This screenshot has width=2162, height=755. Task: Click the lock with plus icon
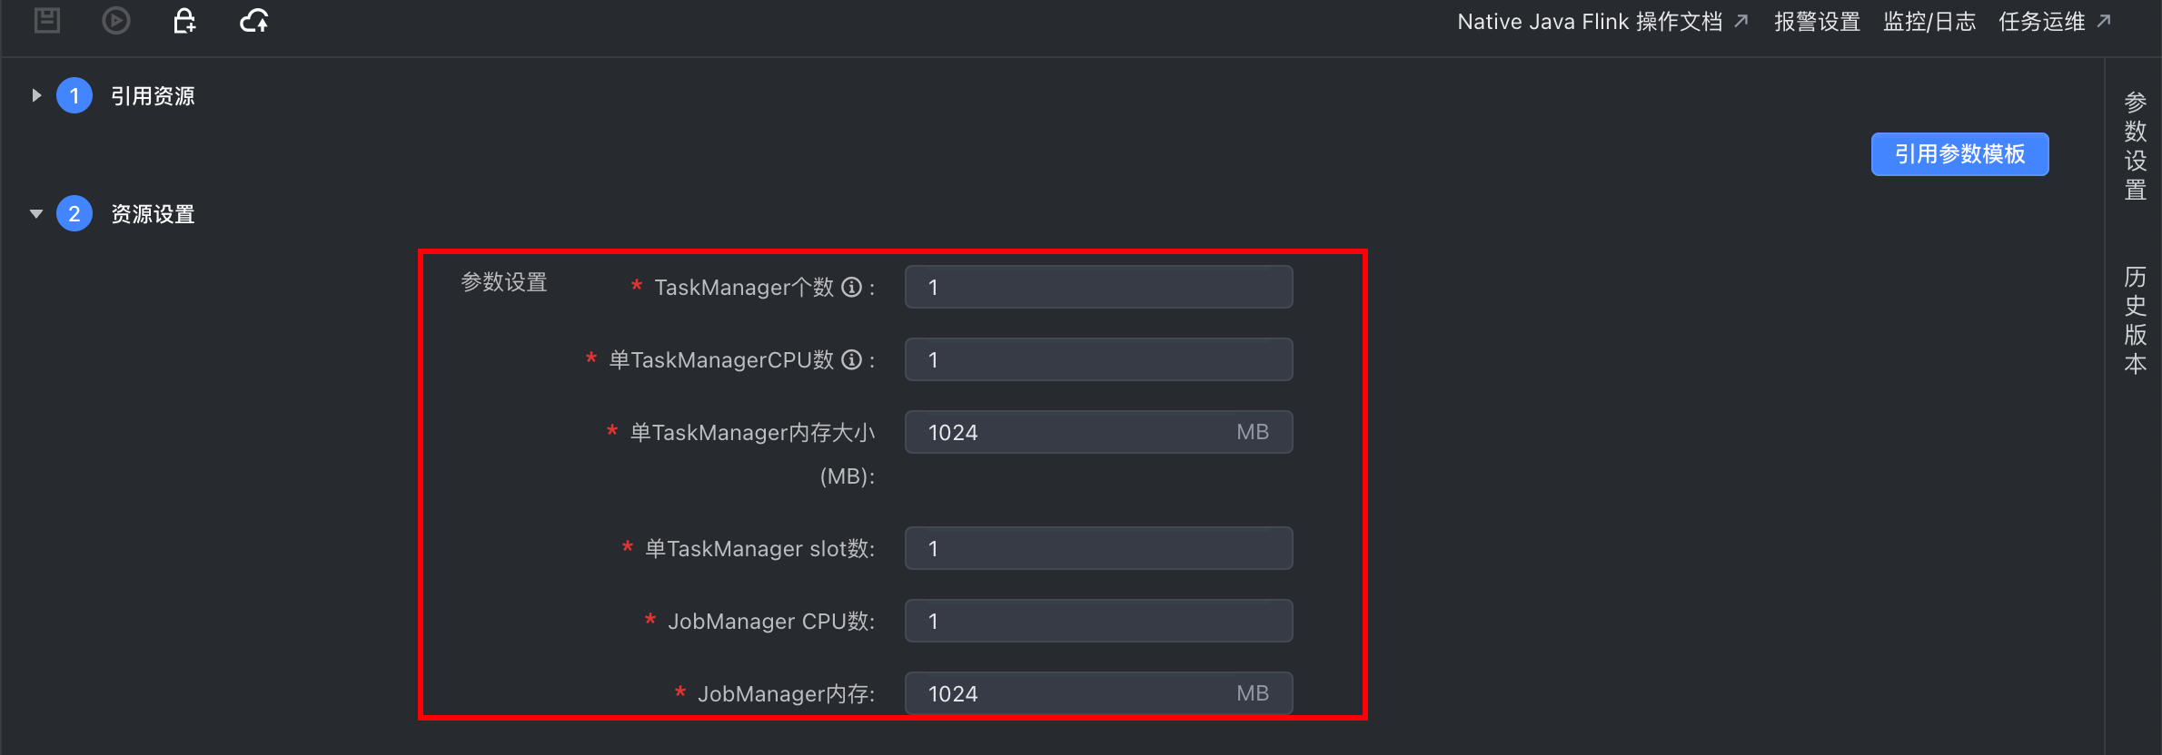tap(184, 20)
